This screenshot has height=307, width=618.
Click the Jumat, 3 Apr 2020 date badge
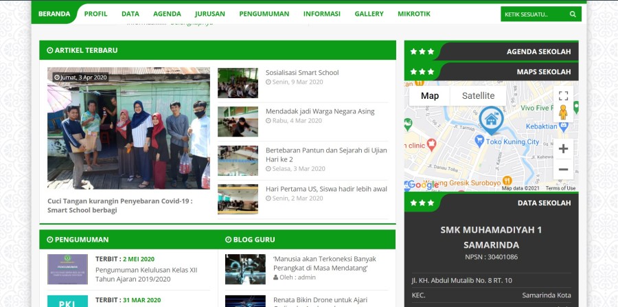click(x=80, y=77)
